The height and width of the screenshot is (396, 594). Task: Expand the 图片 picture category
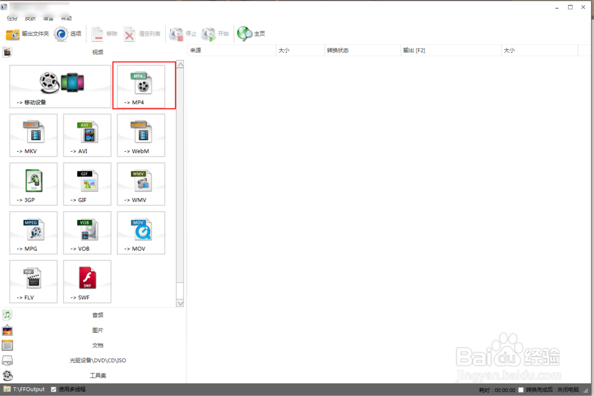pyautogui.click(x=93, y=330)
